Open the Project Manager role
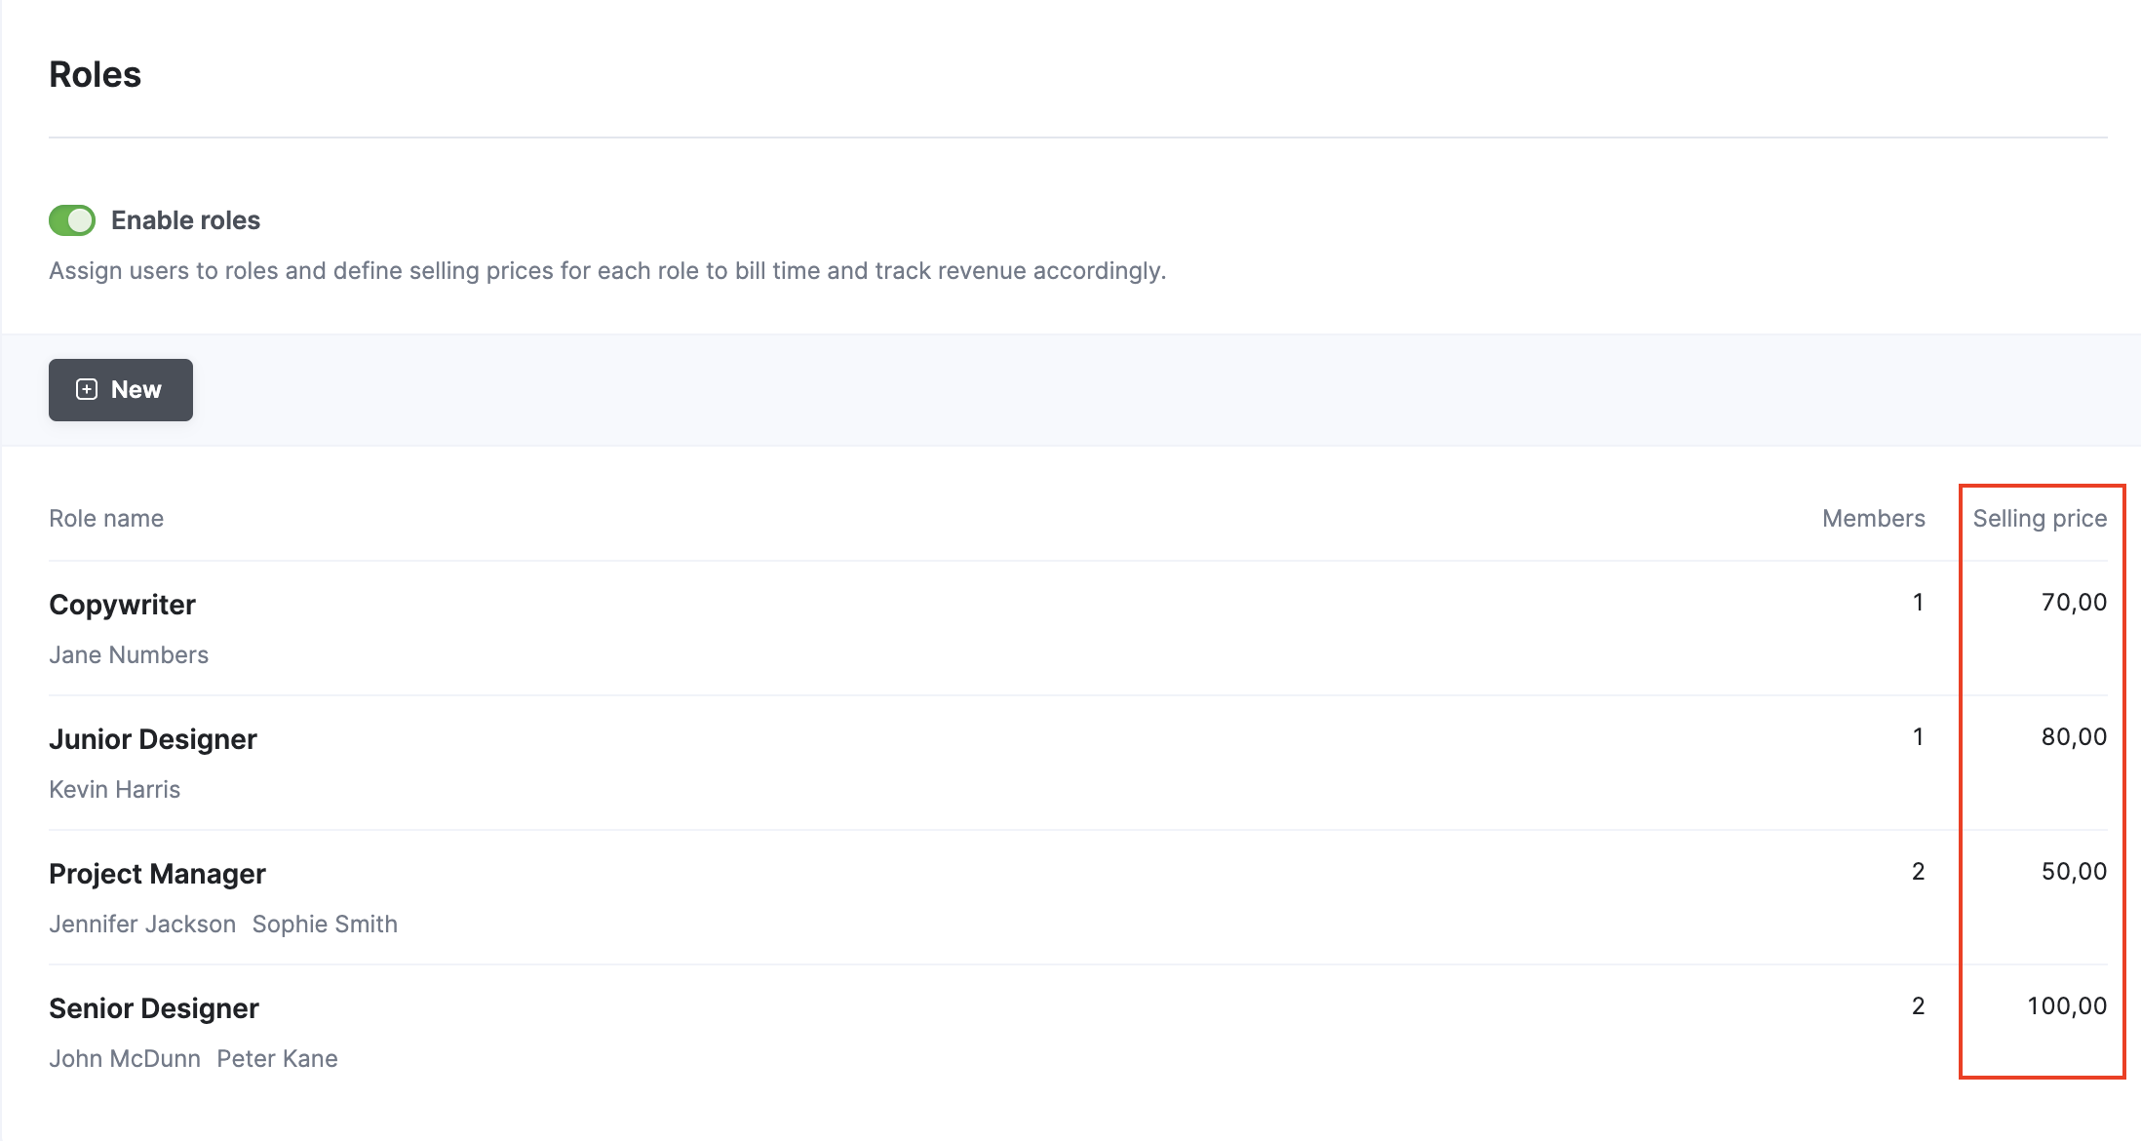The image size is (2141, 1141). (x=157, y=874)
